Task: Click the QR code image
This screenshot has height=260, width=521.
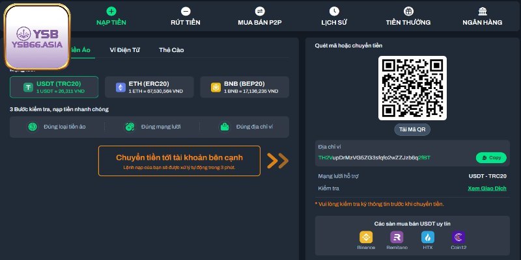Action: coord(413,88)
